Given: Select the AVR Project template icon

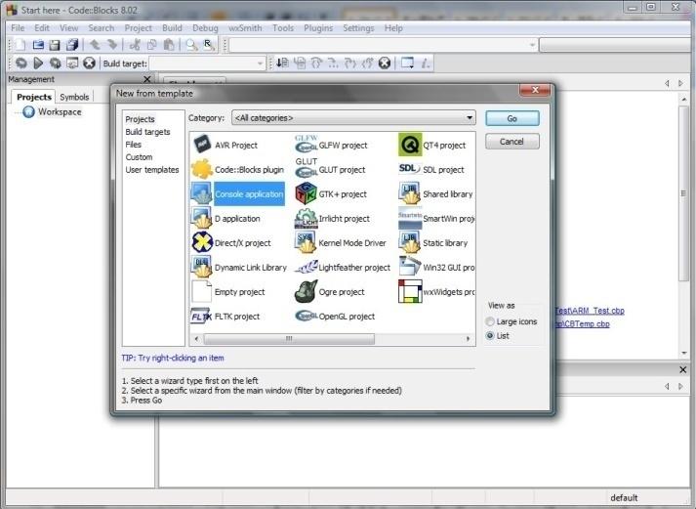Looking at the screenshot, I should coord(202,145).
